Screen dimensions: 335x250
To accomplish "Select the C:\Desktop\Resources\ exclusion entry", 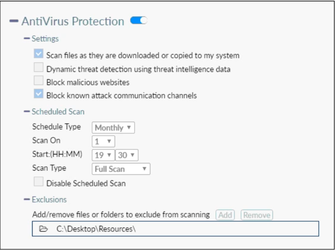I will coord(96,229).
